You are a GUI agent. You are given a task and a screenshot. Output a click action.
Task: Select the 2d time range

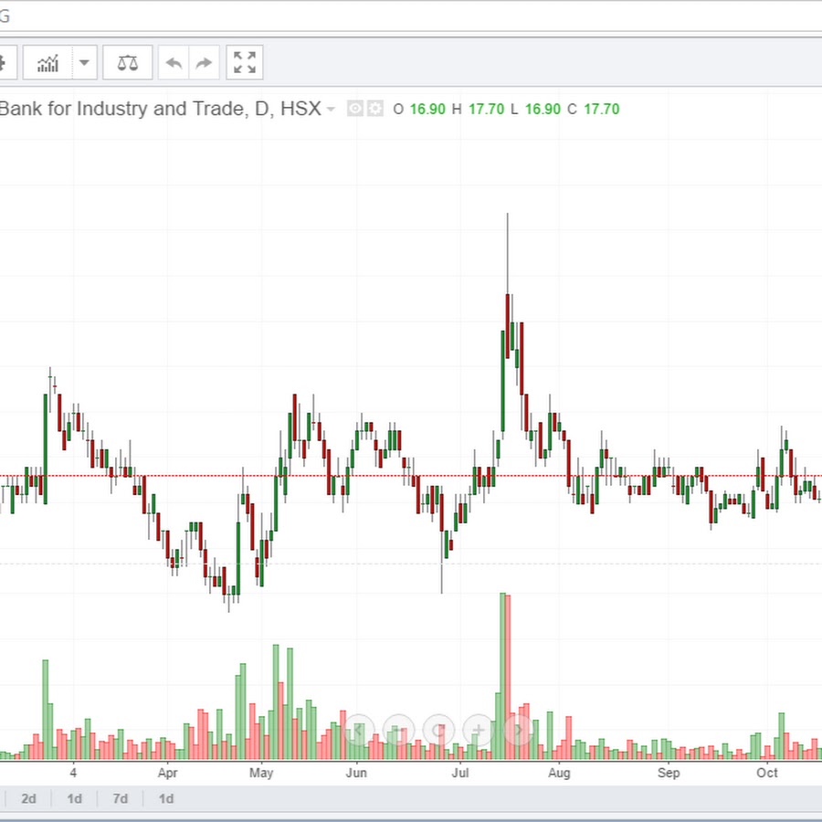pos(29,799)
